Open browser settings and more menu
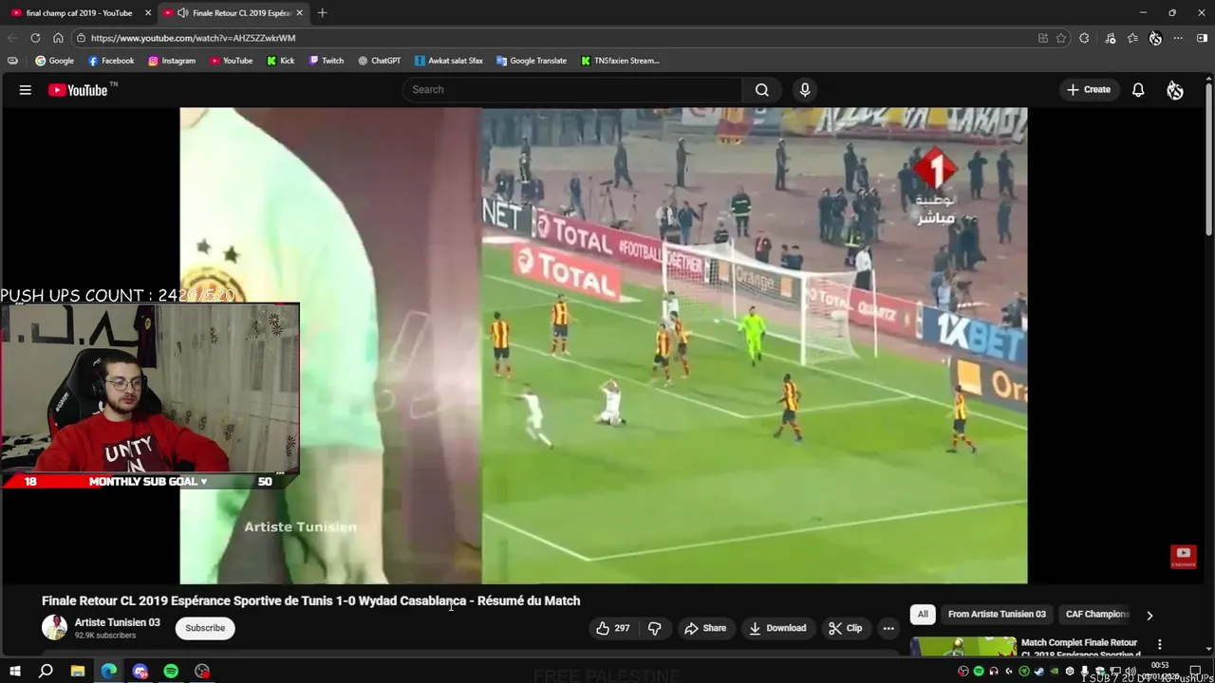 (x=1178, y=38)
